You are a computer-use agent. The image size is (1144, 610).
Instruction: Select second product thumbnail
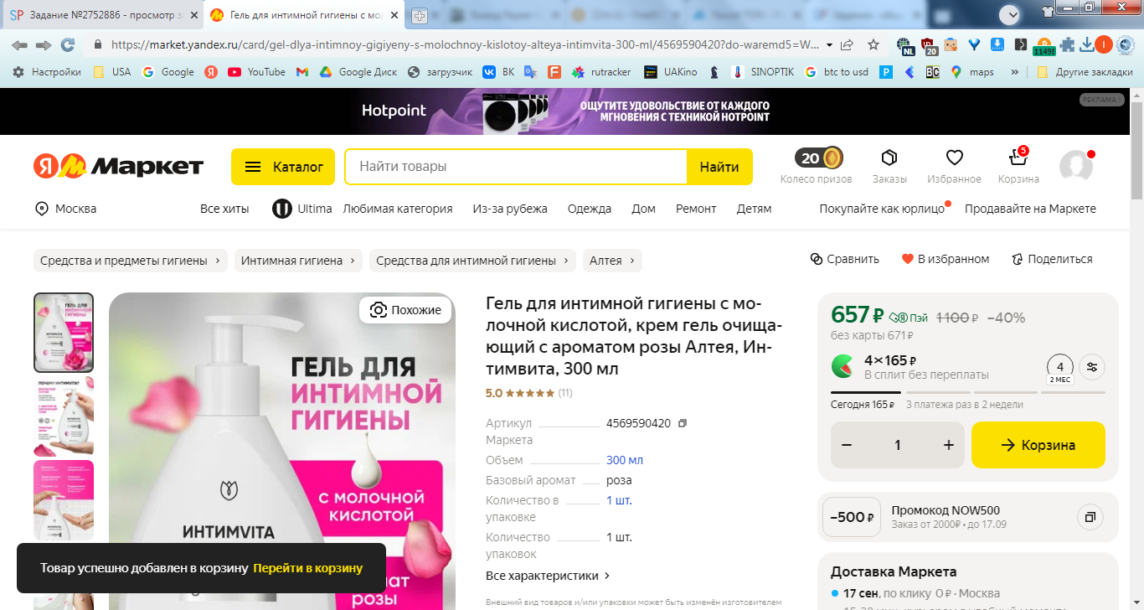point(64,416)
